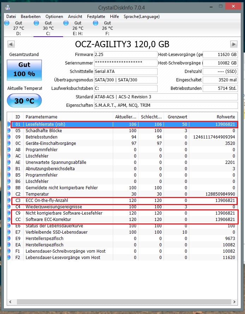The width and height of the screenshot is (245, 314).
Task: Click Host-Schreibvorgänge value 10082 GB
Action: (x=220, y=63)
